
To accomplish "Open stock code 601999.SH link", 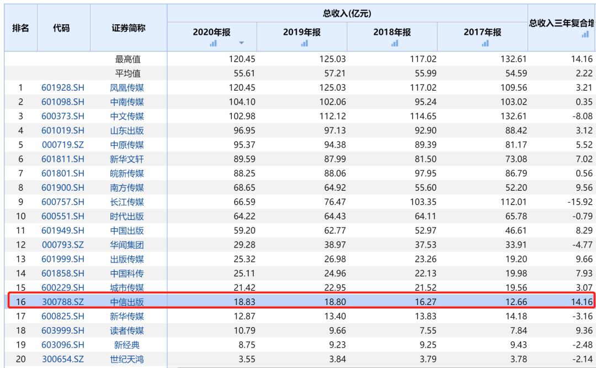I will pos(63,259).
